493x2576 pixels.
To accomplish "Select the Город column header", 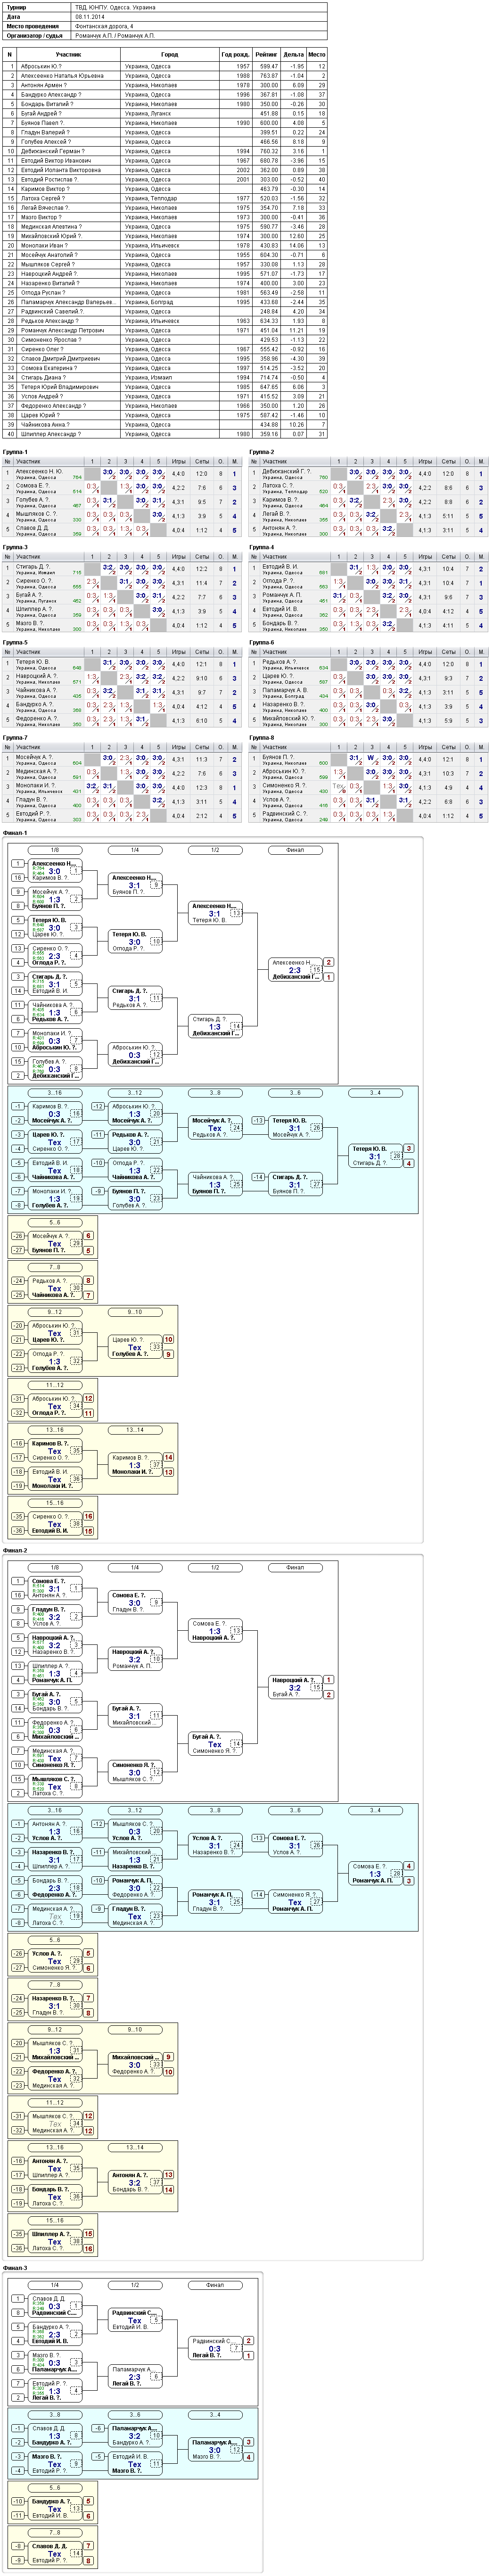I will coord(170,54).
